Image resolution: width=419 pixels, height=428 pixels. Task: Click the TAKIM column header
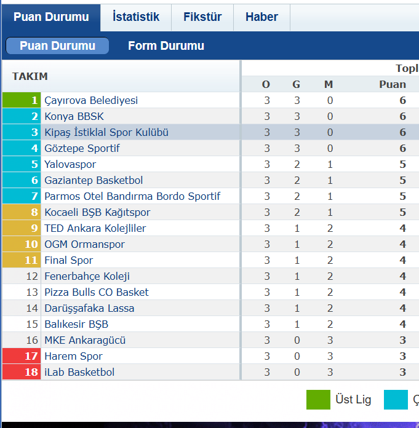point(30,76)
